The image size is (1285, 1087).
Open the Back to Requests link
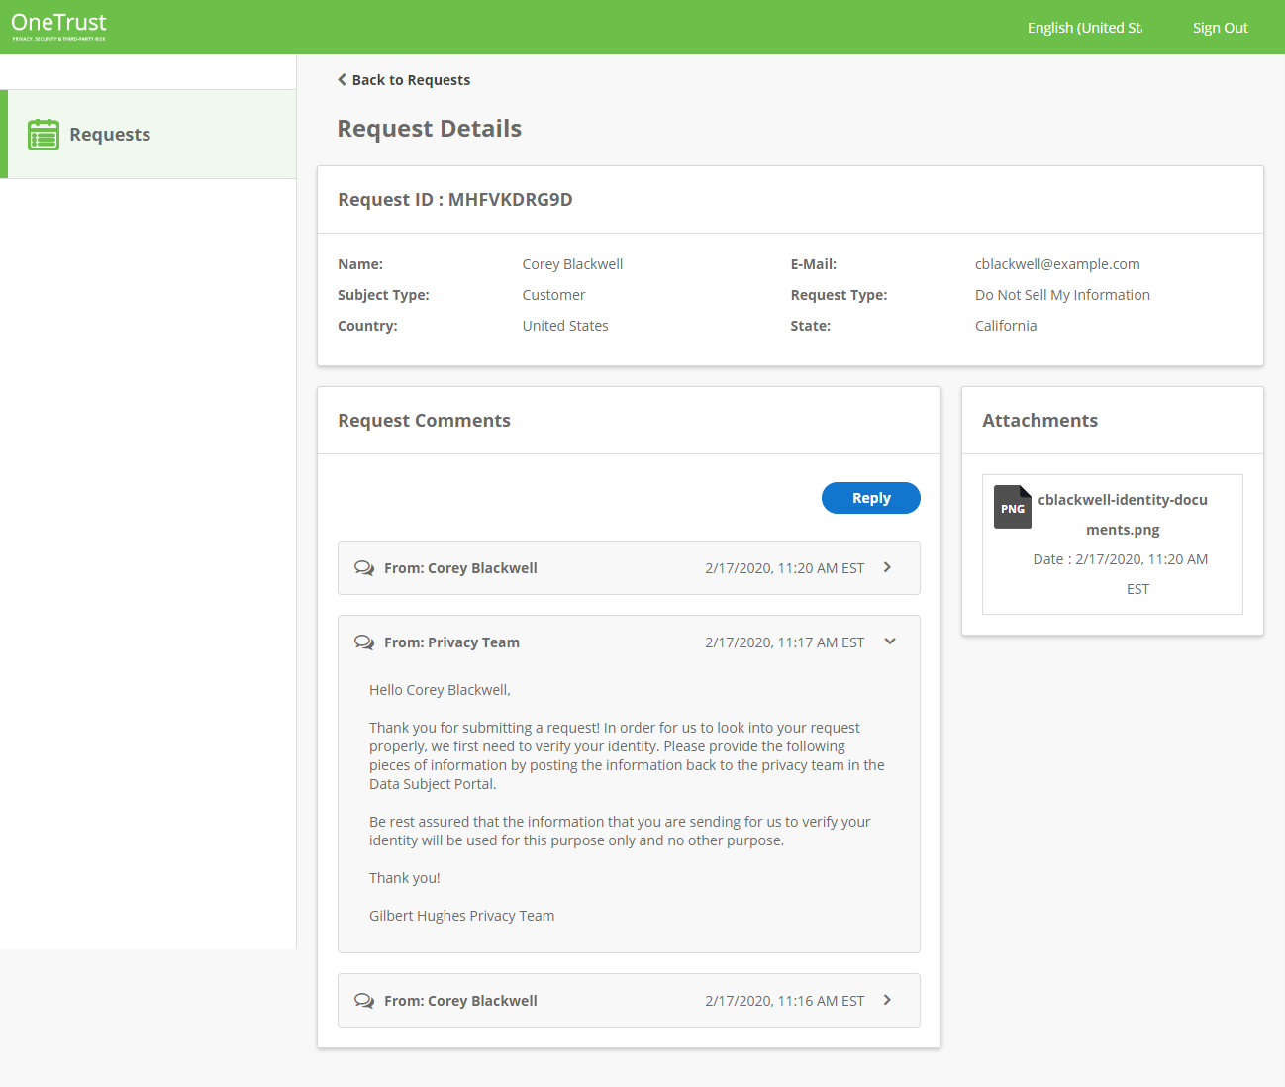pyautogui.click(x=410, y=79)
